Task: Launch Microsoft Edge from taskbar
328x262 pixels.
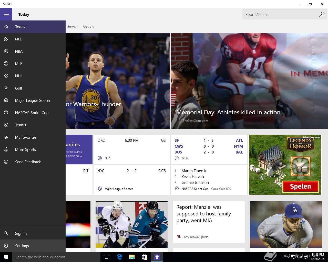Action: 119,257
